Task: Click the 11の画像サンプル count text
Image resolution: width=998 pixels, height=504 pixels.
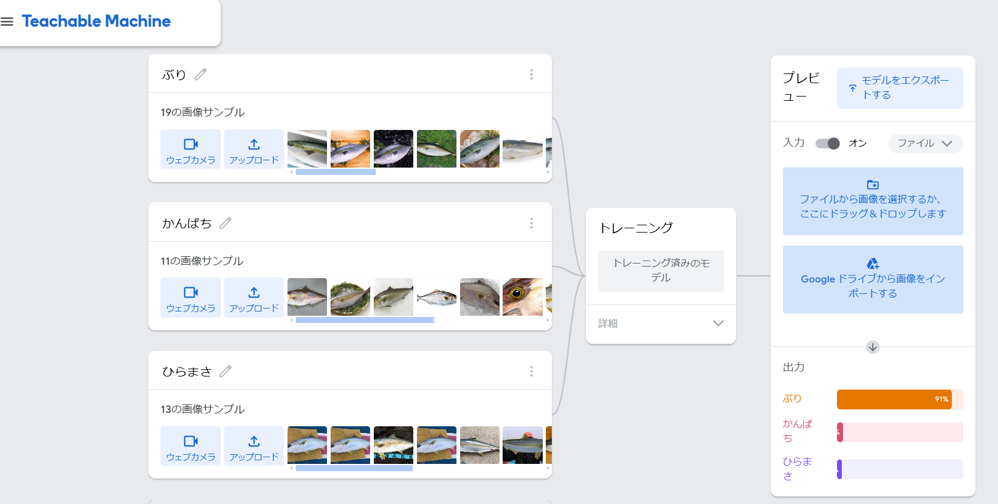Action: tap(202, 261)
